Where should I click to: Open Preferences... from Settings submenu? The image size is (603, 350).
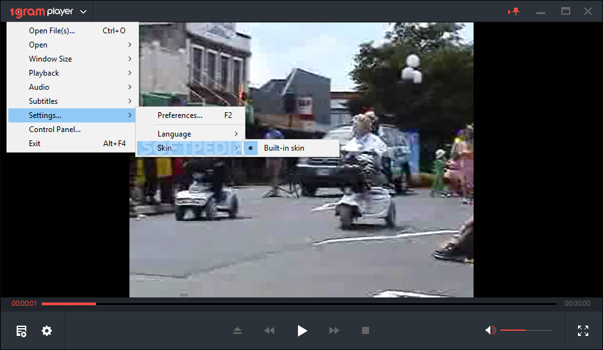pos(191,115)
